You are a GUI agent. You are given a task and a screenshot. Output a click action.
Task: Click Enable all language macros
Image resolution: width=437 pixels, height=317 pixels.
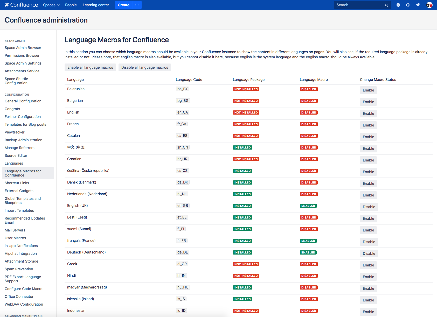[90, 67]
